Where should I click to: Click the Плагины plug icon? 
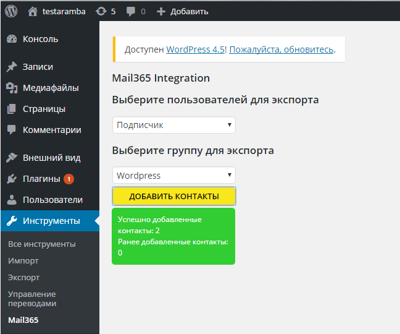[12, 179]
